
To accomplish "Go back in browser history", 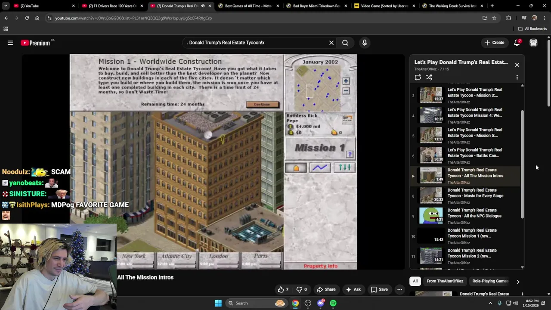I will coord(6,18).
